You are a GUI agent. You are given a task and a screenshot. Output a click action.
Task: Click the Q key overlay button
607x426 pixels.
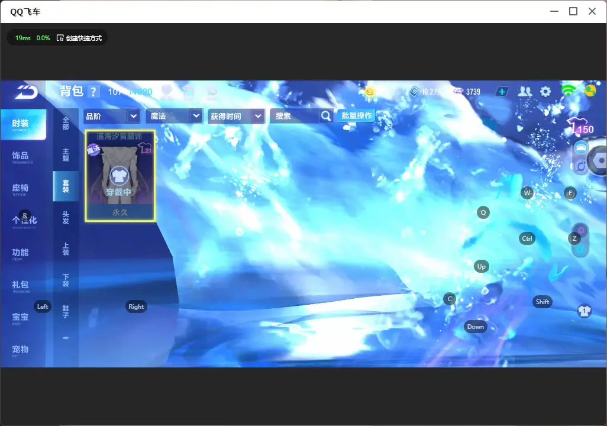pyautogui.click(x=483, y=212)
